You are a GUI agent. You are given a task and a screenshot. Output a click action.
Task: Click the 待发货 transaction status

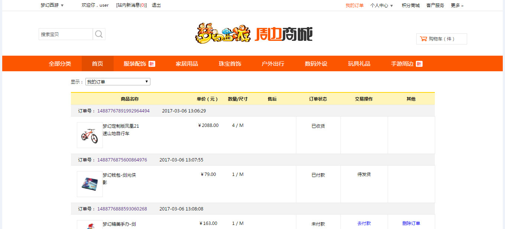[x=364, y=174]
